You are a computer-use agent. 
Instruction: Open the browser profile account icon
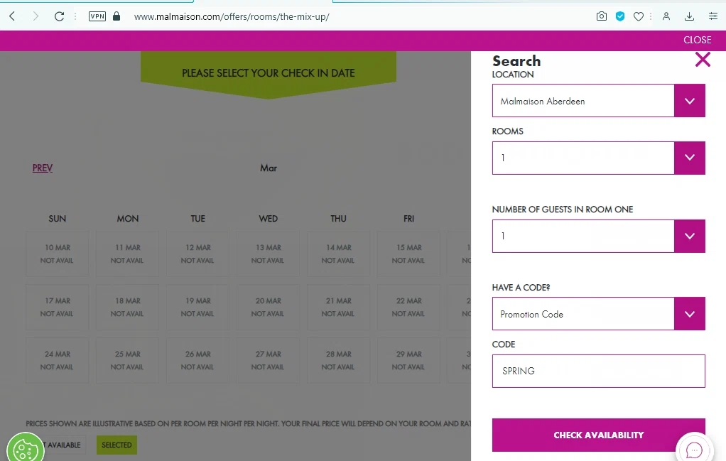(x=666, y=16)
